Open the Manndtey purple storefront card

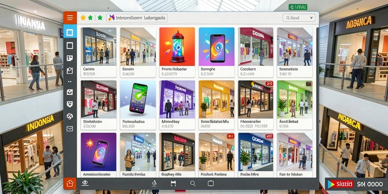pyautogui.click(x=177, y=105)
